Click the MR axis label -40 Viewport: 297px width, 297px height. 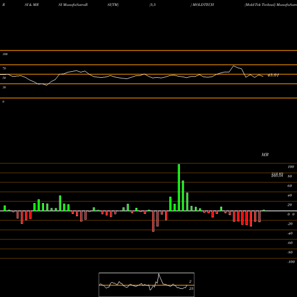click(x=290, y=233)
